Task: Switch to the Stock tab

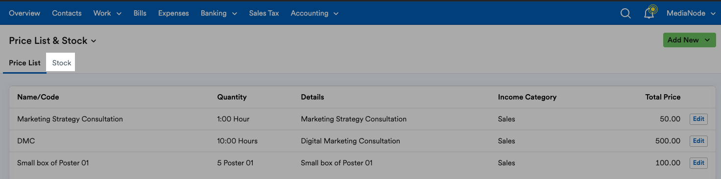Action: (62, 63)
